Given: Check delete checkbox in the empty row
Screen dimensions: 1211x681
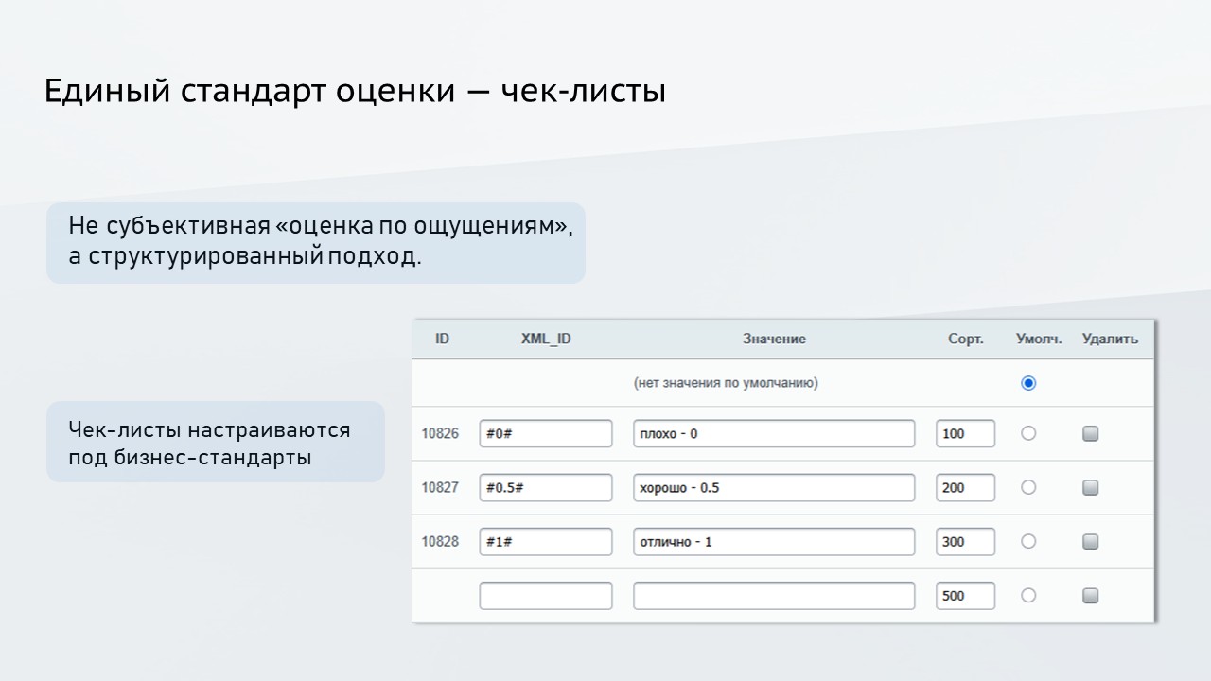Looking at the screenshot, I should point(1090,596).
